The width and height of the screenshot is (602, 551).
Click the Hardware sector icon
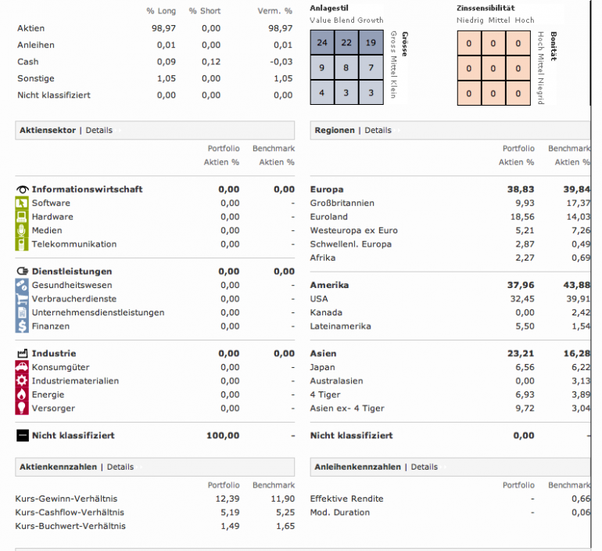pos(22,217)
